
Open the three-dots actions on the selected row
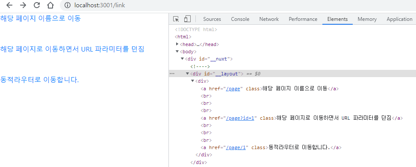172,74
